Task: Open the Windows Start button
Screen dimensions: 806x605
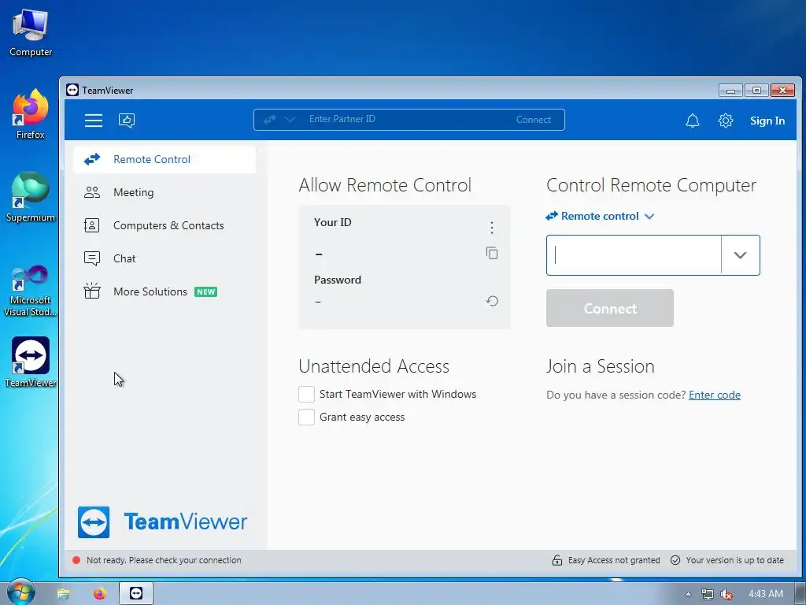Action: point(20,592)
